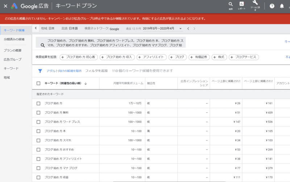Check the box for ブログ 始め方 スマホ
The height and width of the screenshot is (182, 290).
38,140
